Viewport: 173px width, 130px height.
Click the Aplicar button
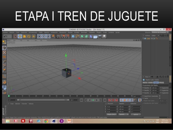(x=136, y=114)
